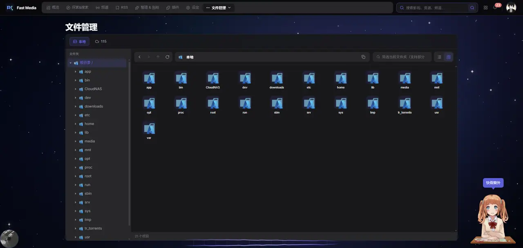Expand the media folder in tree
The image size is (523, 248).
[x=76, y=141]
